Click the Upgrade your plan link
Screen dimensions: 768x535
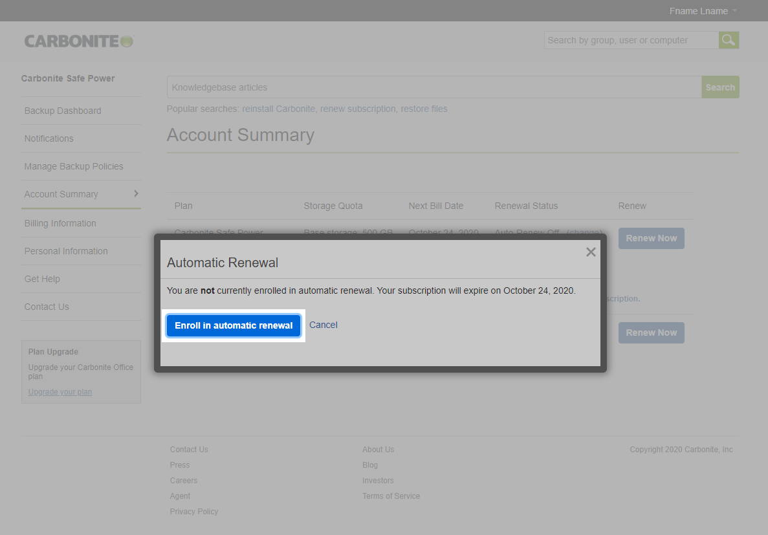60,392
